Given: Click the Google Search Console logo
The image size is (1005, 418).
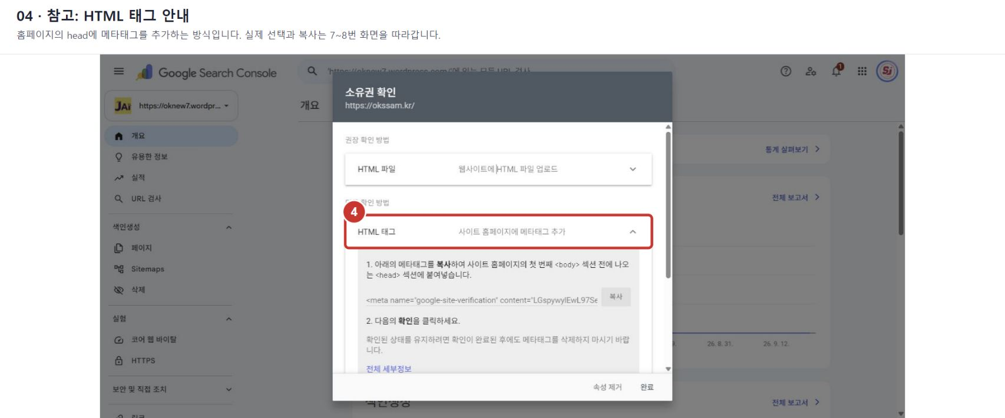Looking at the screenshot, I should (x=206, y=72).
